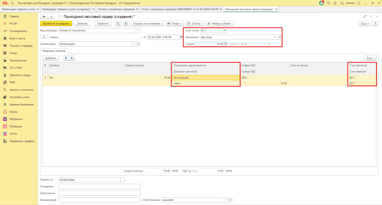Move payment row down with blue arrow
The height and width of the screenshot is (205, 382).
[72, 58]
